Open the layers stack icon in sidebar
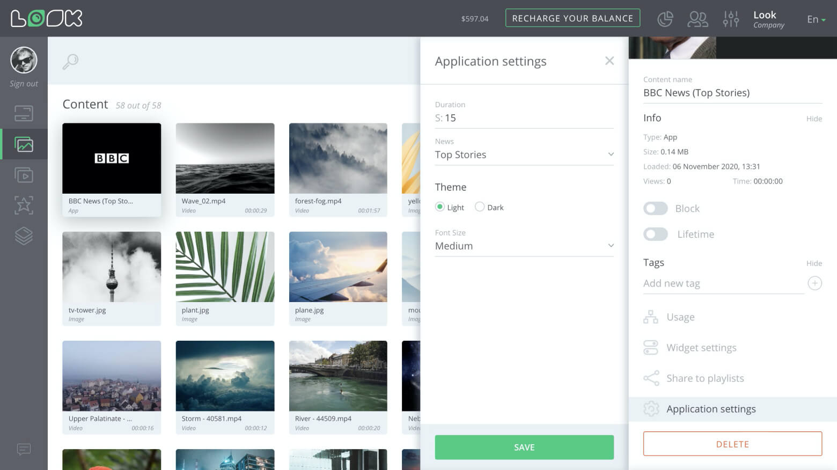 (24, 236)
